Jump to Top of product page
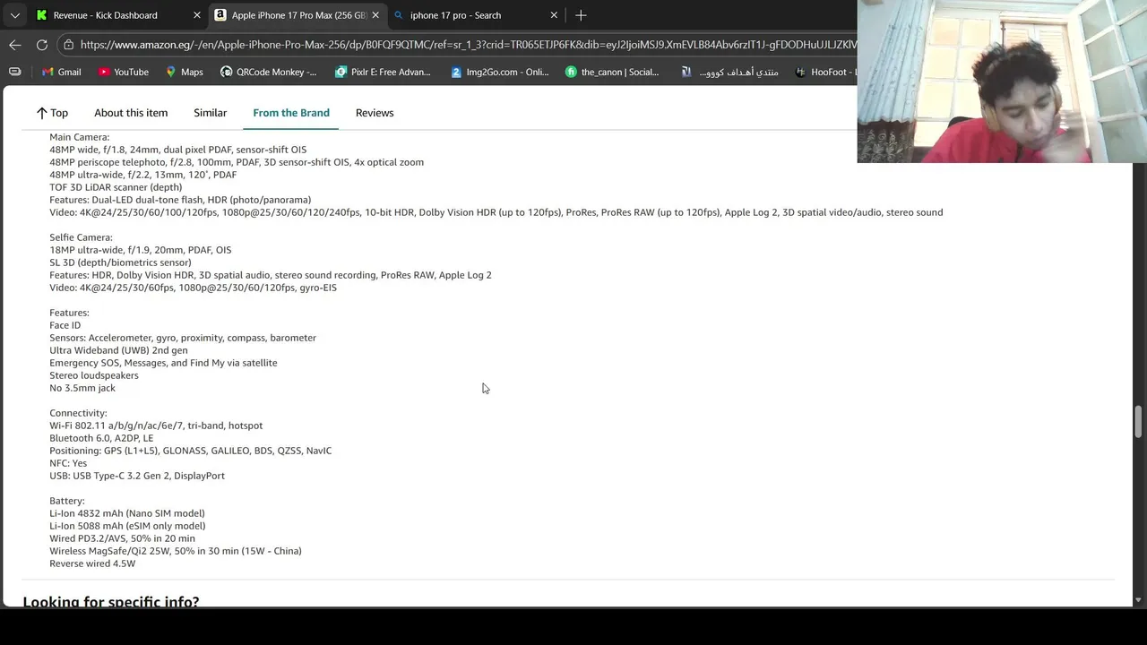This screenshot has height=645, width=1147. pos(52,113)
